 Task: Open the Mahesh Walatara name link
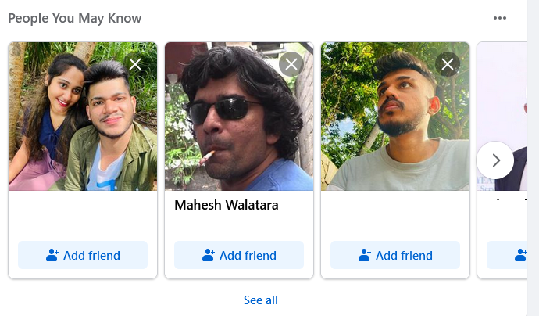[x=227, y=205]
